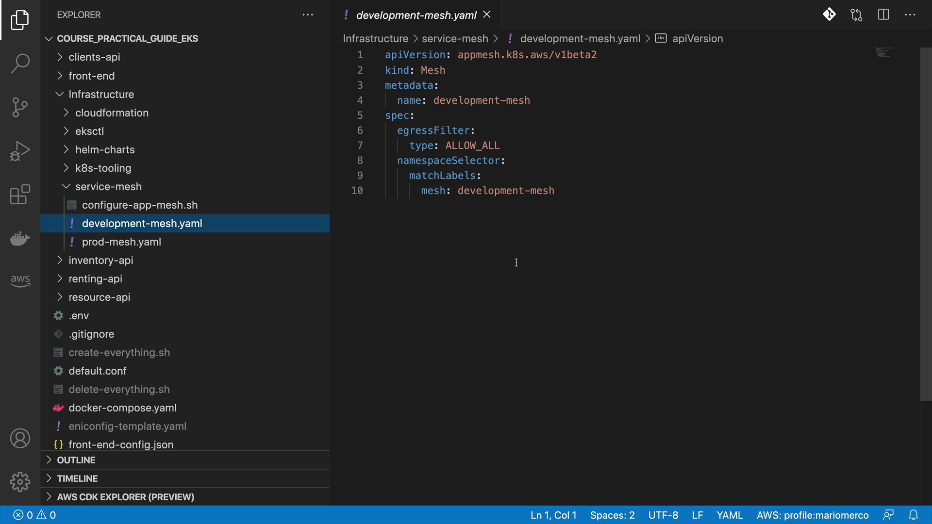Open Explorer views and more actions menu
Image resolution: width=932 pixels, height=524 pixels.
tap(308, 15)
